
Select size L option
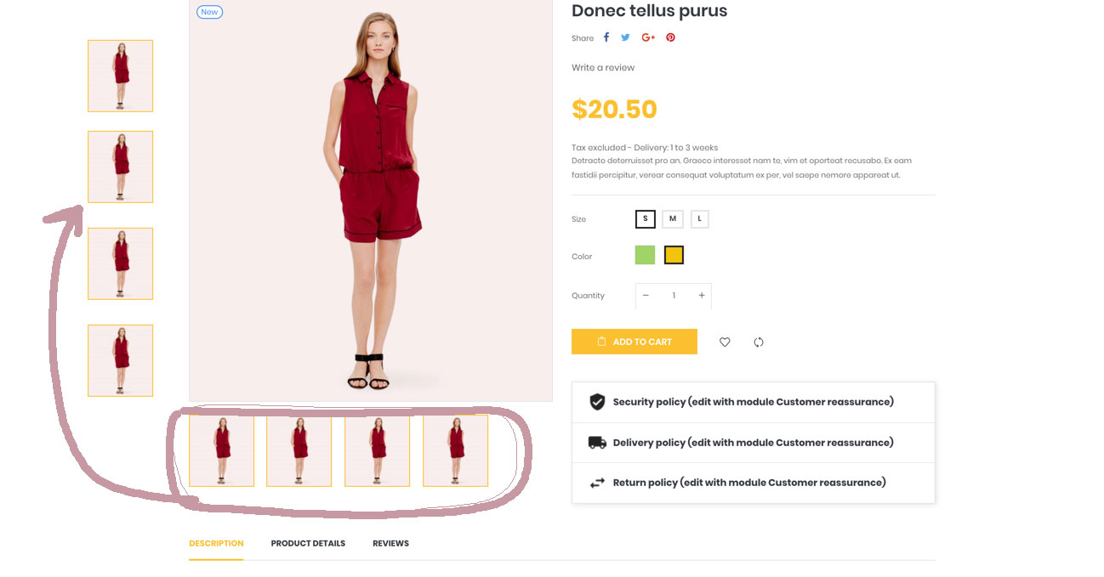tap(699, 219)
